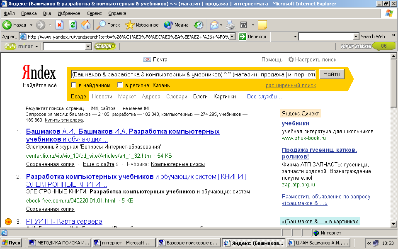Tick the 'в регионе: Казань' checkbox
398x249 pixels.
tap(120, 85)
